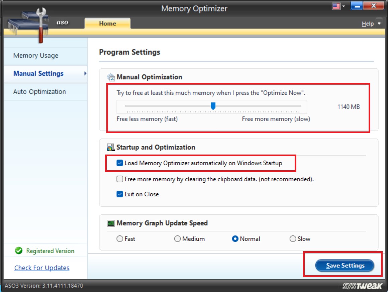Expand Manual Settings via its arrow
The width and height of the screenshot is (388, 292).
[x=85, y=74]
